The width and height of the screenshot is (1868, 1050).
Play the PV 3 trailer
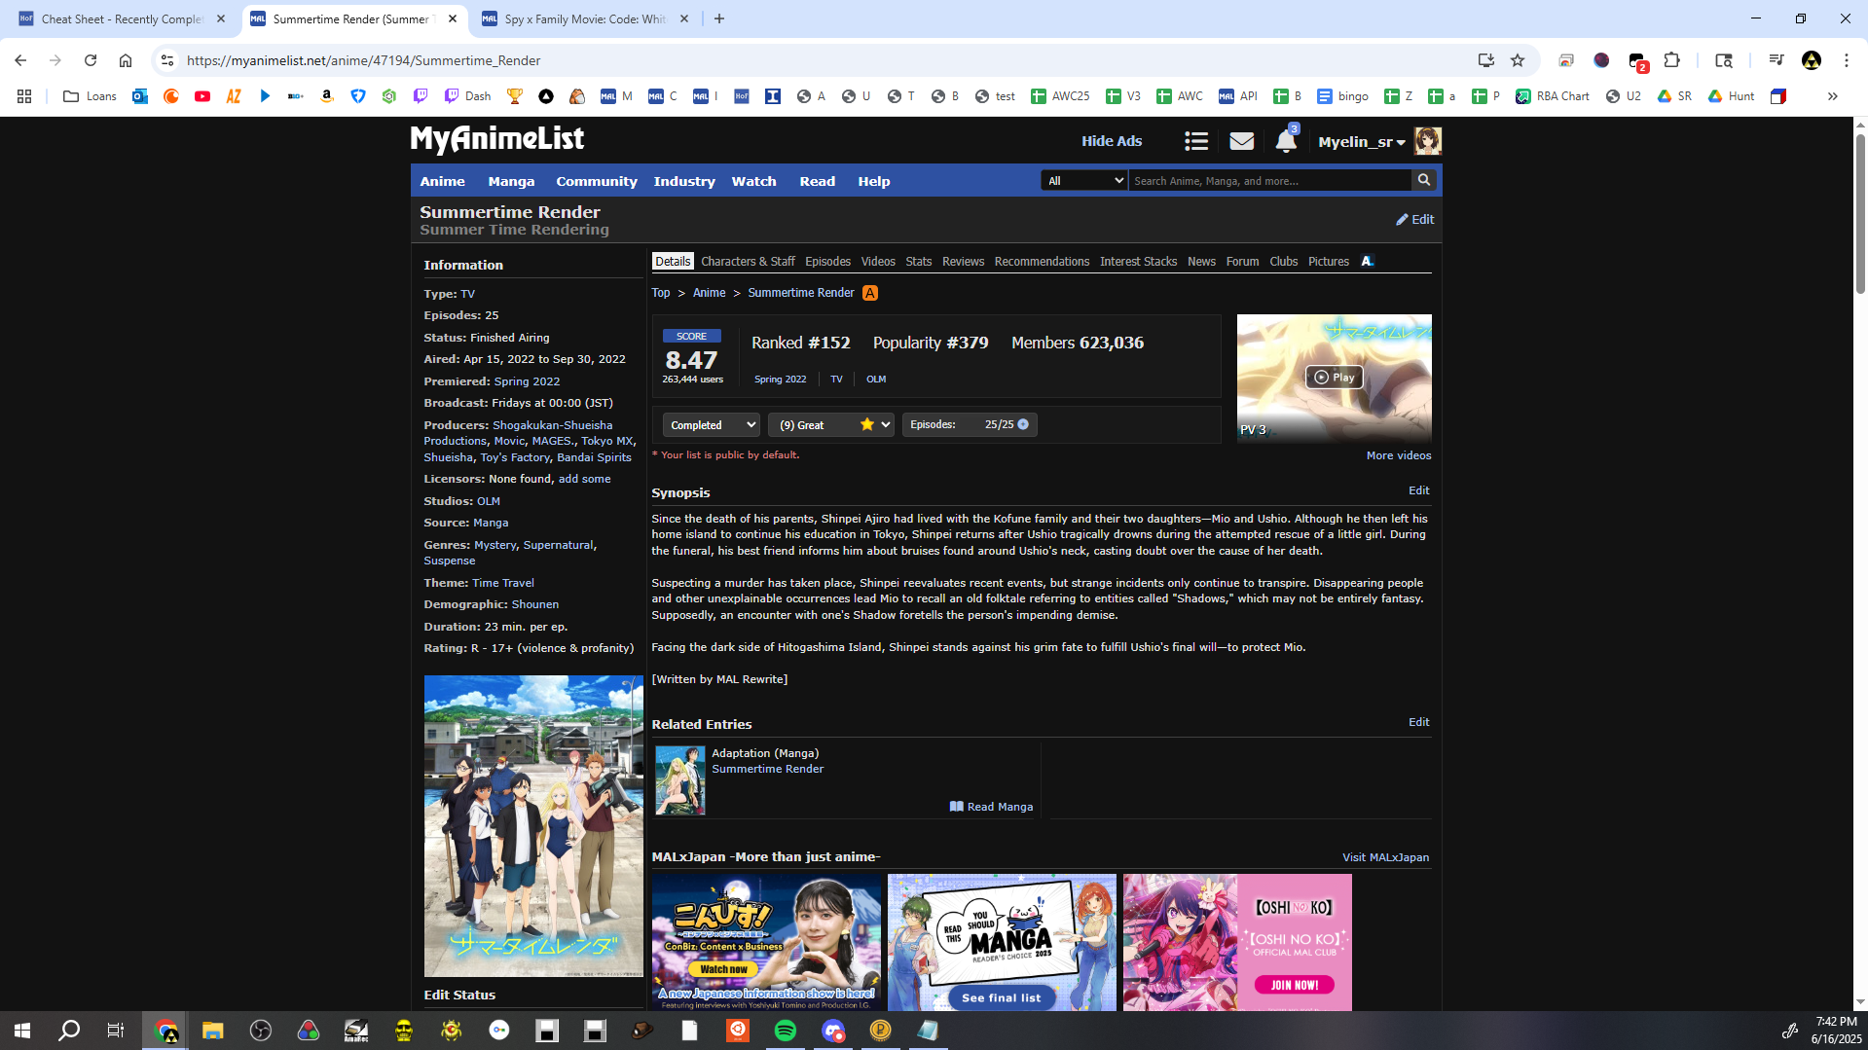[1334, 378]
